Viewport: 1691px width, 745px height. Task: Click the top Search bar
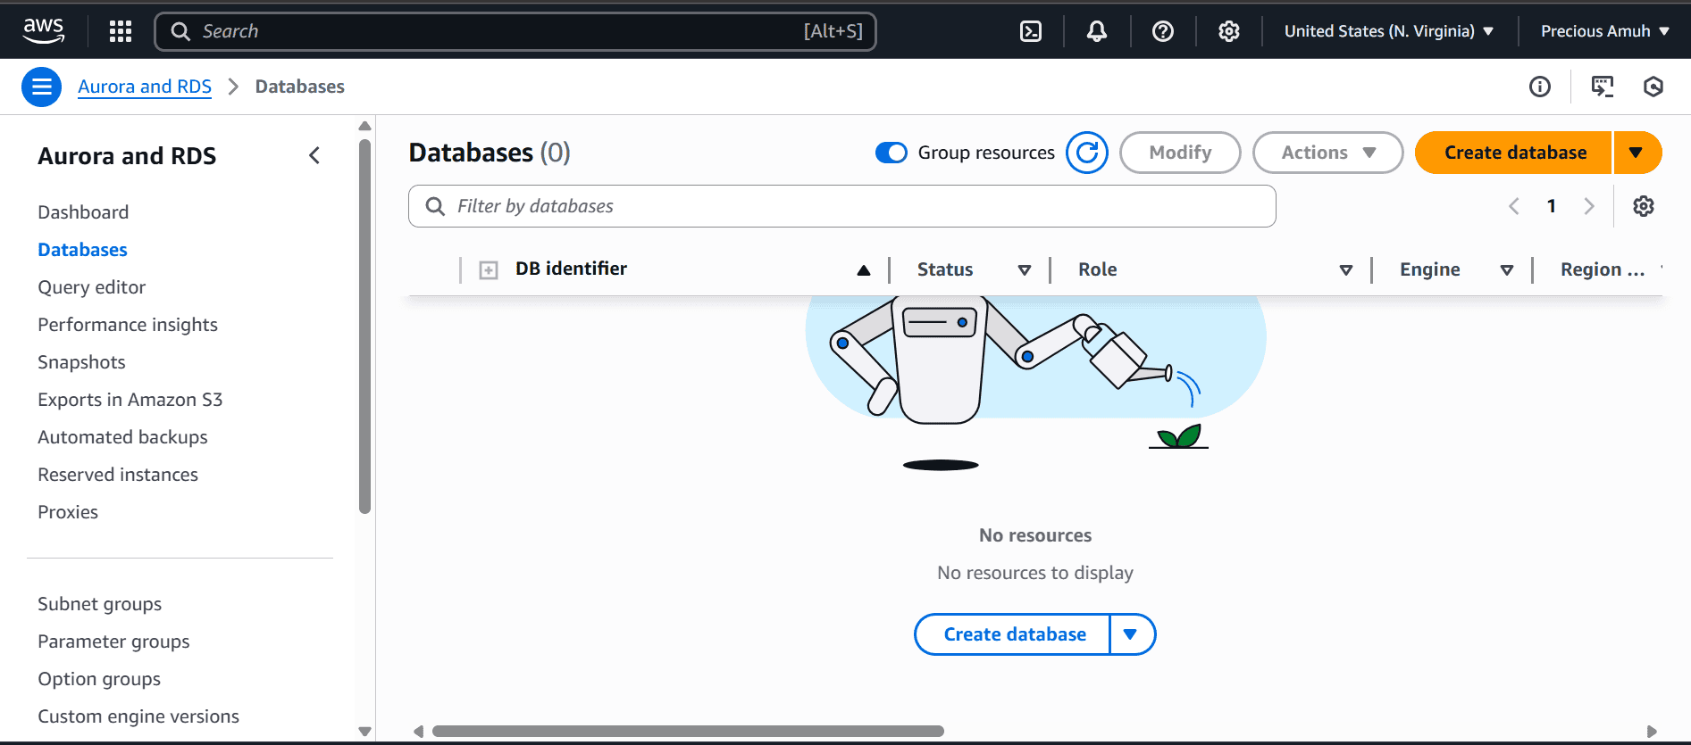(515, 31)
